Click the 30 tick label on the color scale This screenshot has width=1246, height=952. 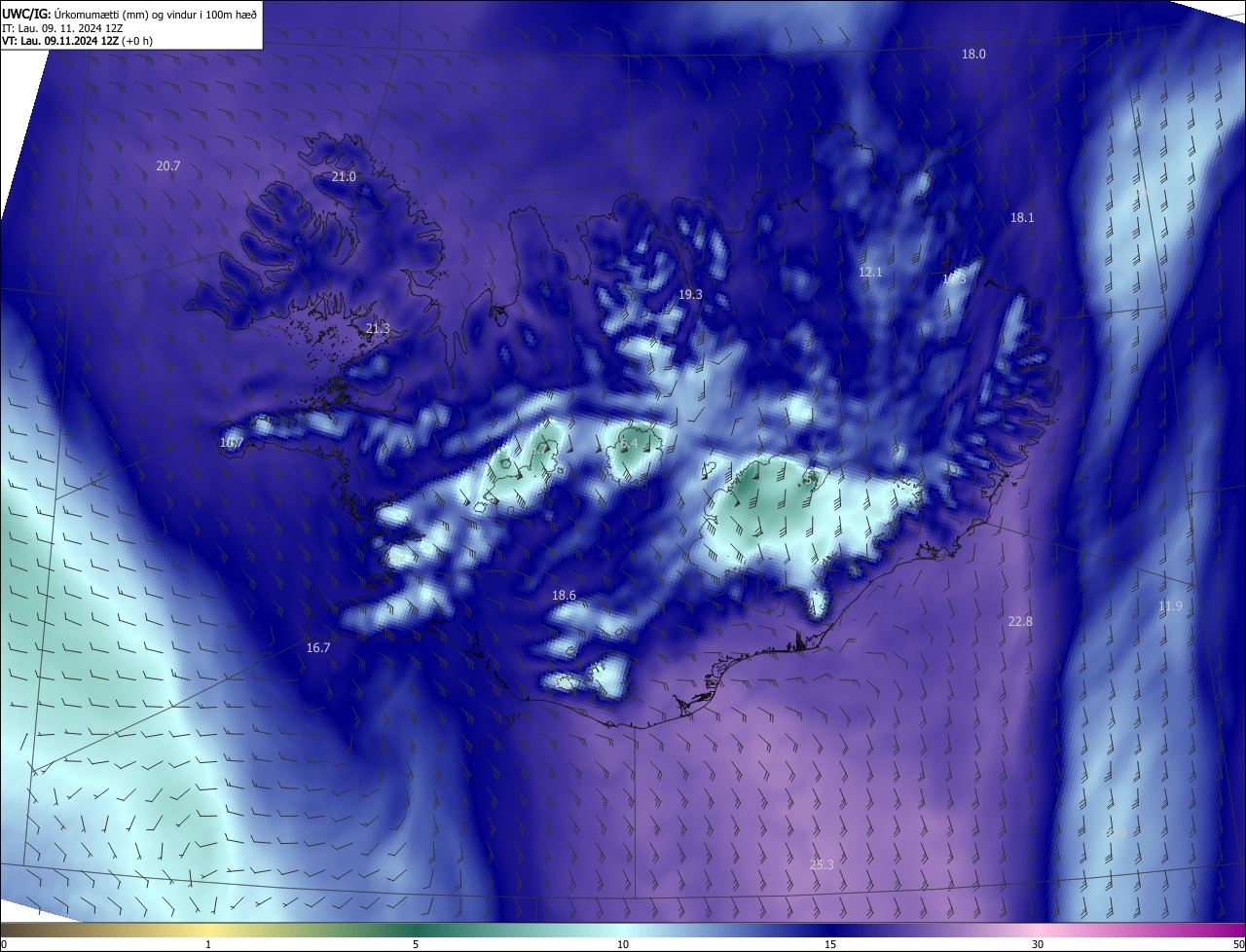coord(1038,944)
